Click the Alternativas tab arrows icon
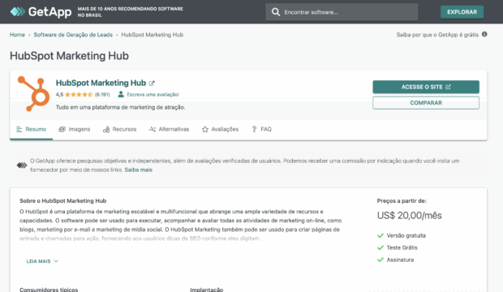Image resolution: width=503 pixels, height=292 pixels. (x=153, y=129)
